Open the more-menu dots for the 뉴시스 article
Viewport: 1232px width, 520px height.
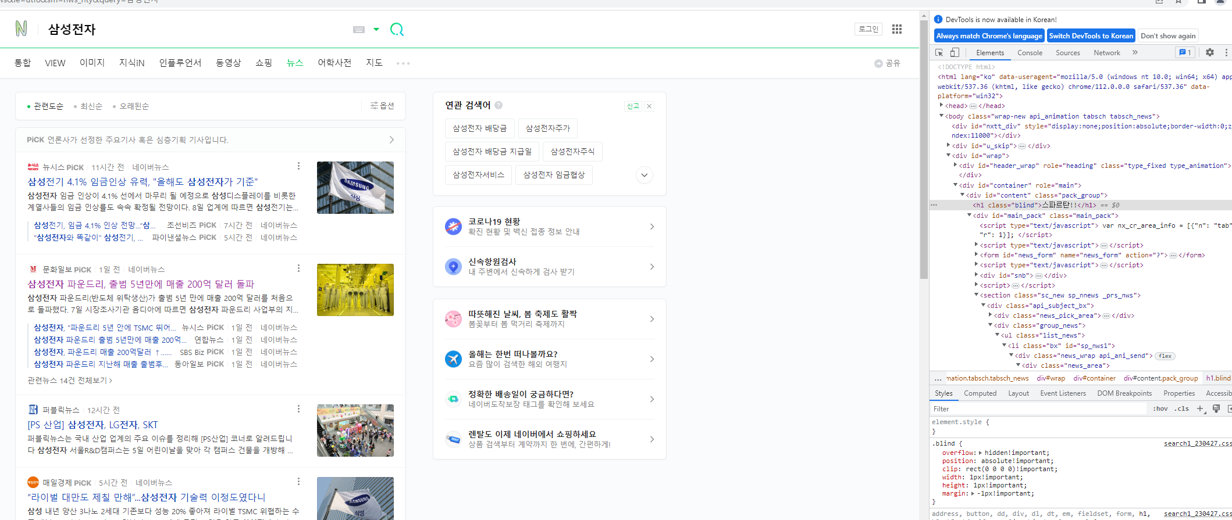pyautogui.click(x=299, y=166)
